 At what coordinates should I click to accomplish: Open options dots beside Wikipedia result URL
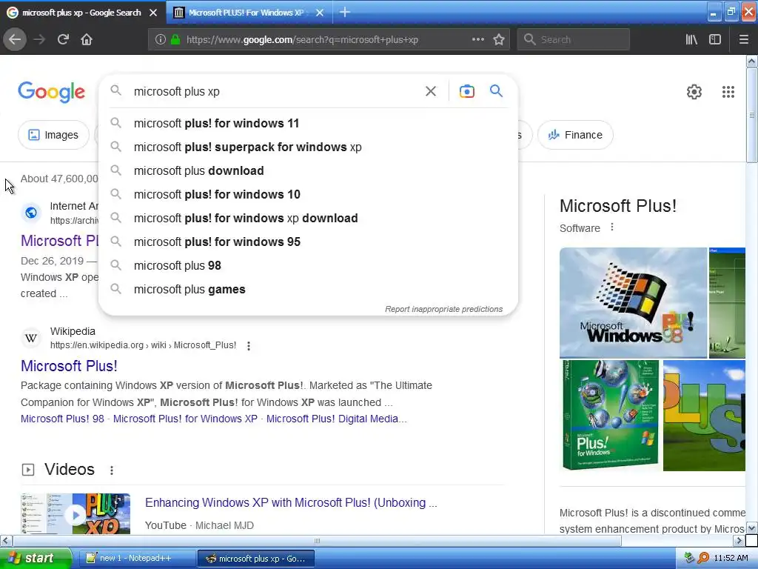(x=249, y=345)
